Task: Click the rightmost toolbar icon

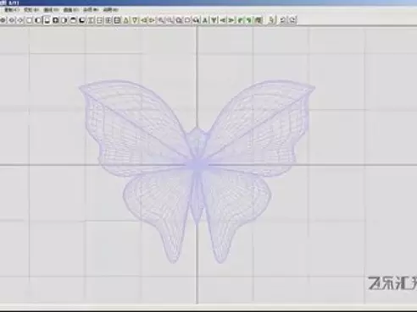Action: (292, 20)
